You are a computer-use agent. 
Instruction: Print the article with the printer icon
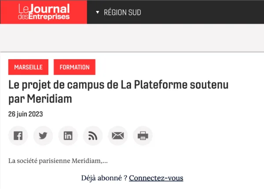tap(143, 136)
